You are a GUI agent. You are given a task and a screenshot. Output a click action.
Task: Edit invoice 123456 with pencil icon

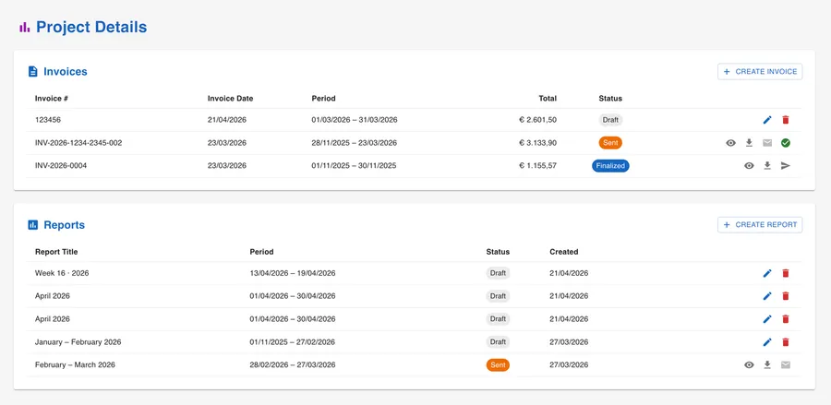[767, 120]
